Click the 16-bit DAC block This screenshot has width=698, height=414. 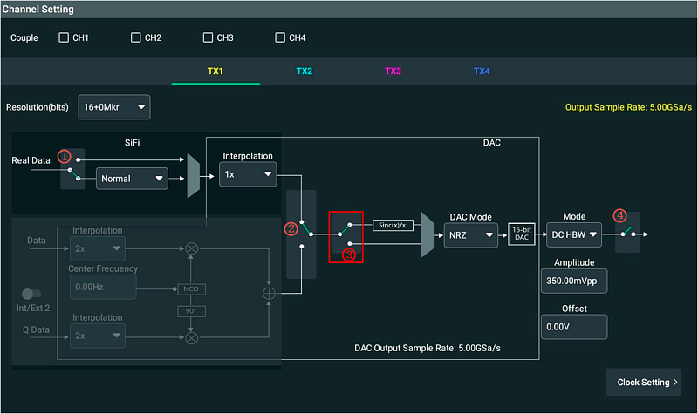(521, 234)
